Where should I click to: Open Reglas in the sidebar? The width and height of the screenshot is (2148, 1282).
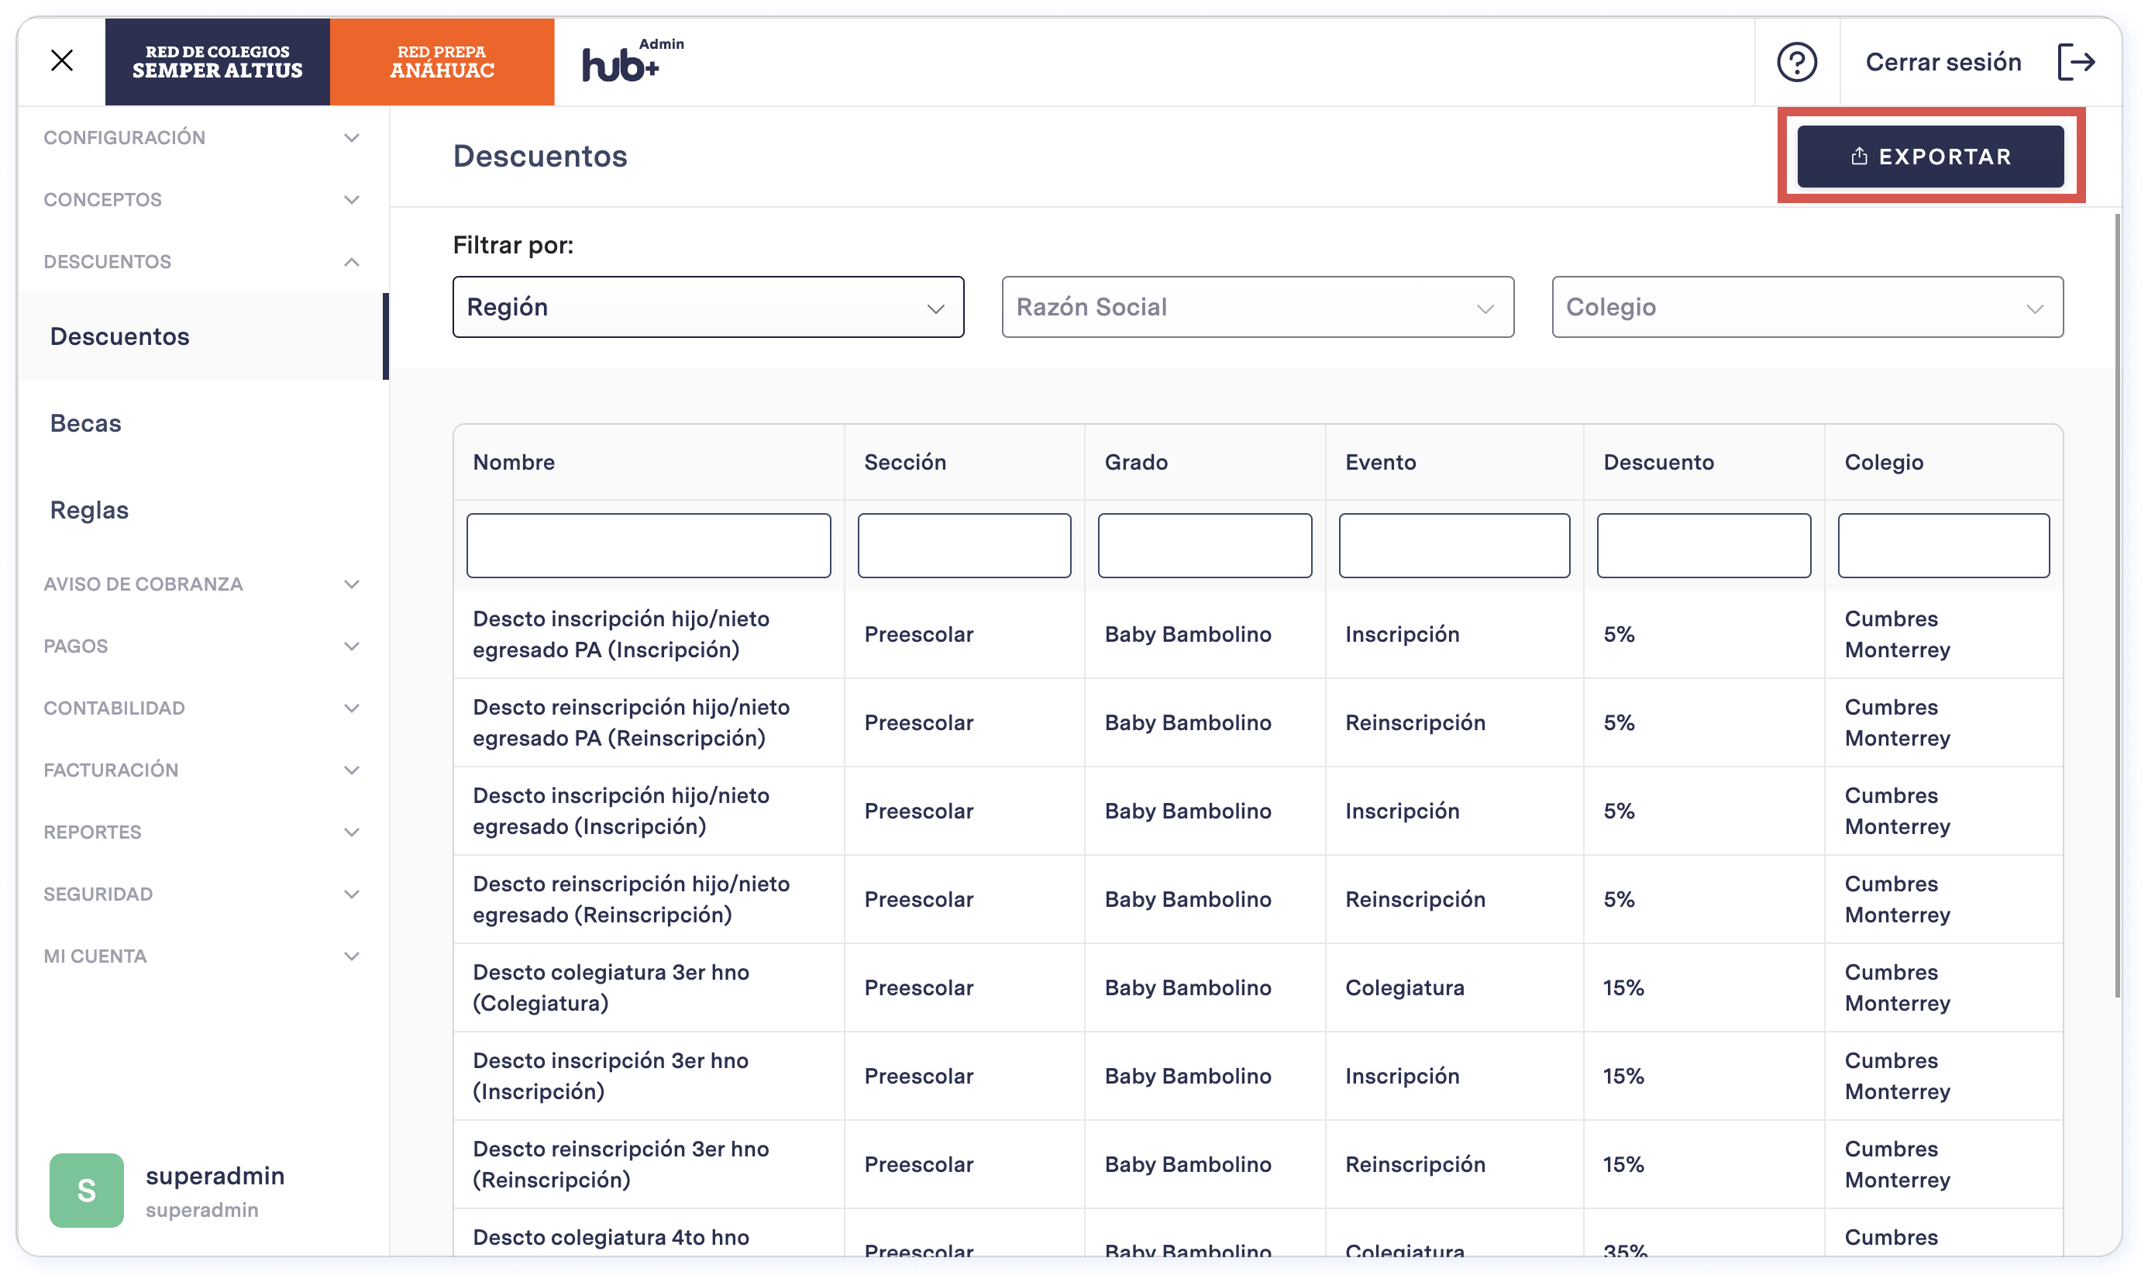[203, 510]
